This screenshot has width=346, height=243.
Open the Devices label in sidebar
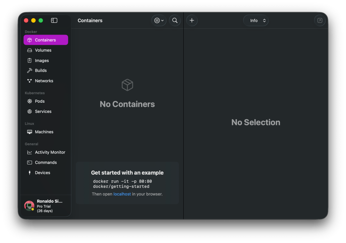[x=43, y=173]
